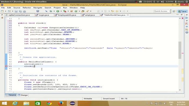Click the New Java Class icon
Viewport: 189px width, 106px height.
76,11
